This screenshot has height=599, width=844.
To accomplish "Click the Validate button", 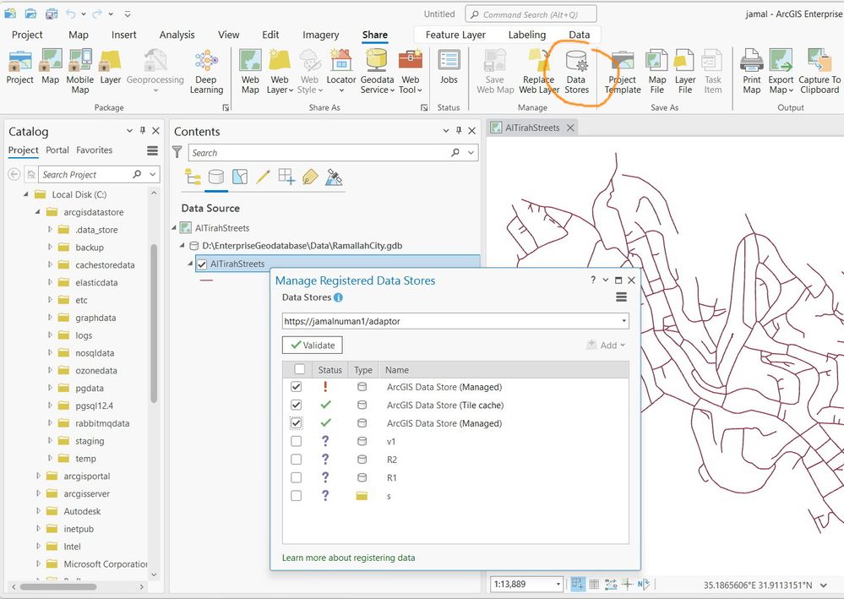I will pyautogui.click(x=313, y=345).
